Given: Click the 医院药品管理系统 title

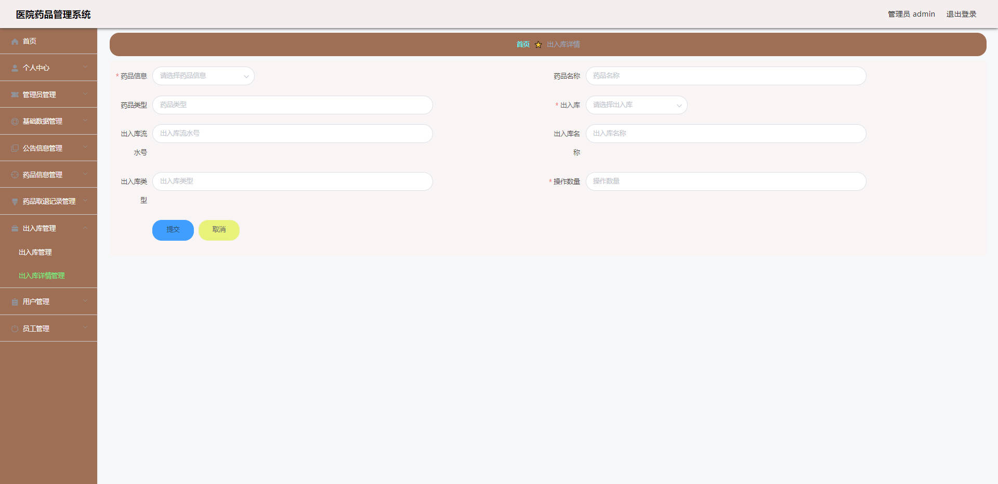Looking at the screenshot, I should click(53, 15).
